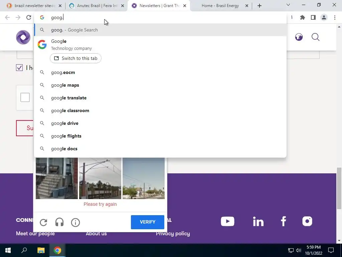Image resolution: width=342 pixels, height=257 pixels.
Task: Switch to Anutec Brazil tab
Action: (97, 6)
